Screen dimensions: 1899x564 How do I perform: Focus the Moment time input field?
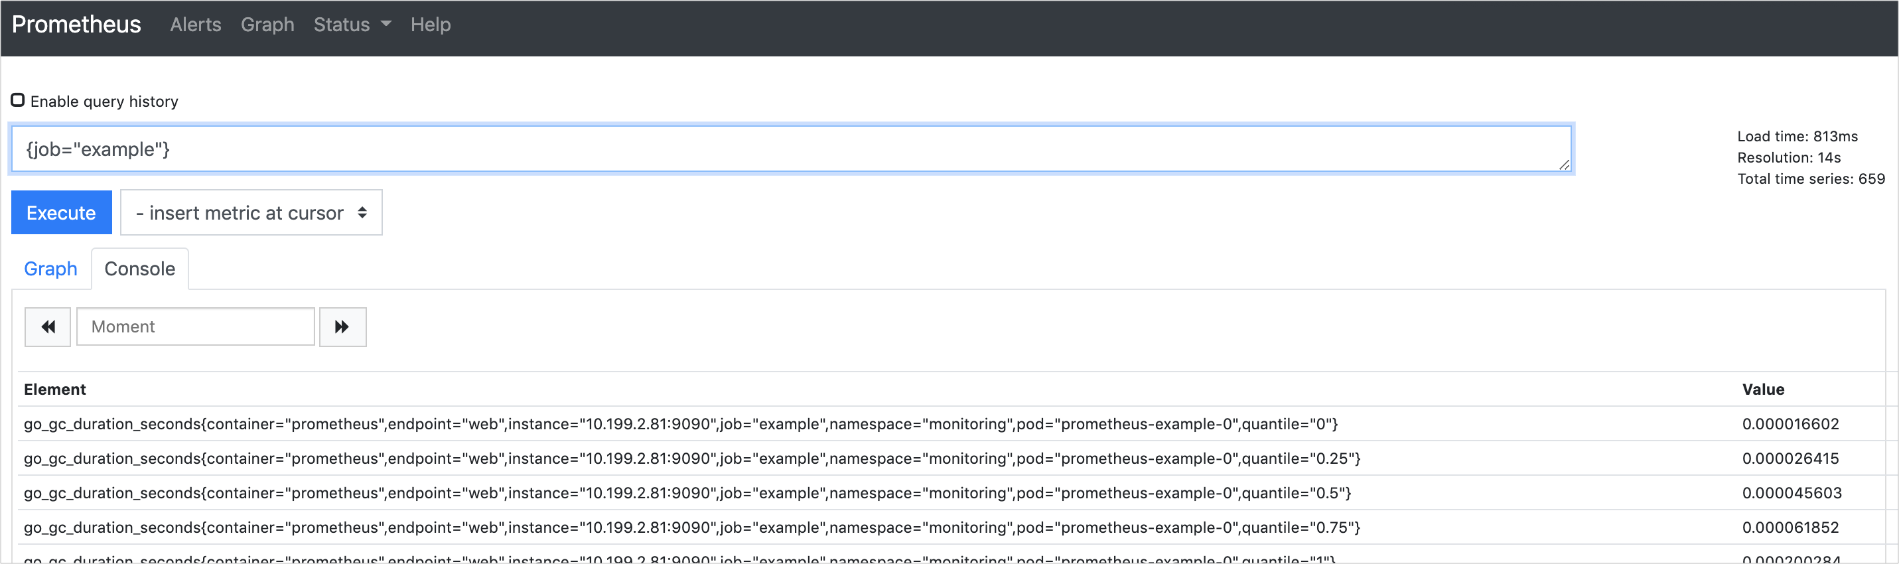195,326
